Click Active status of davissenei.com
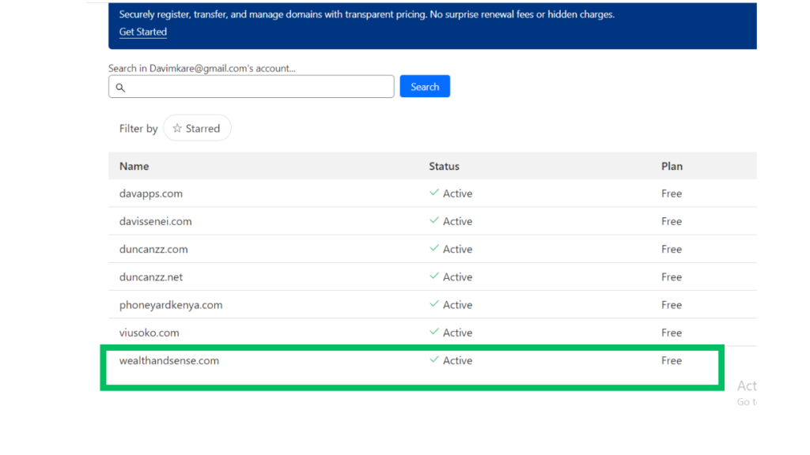810x455 pixels. (457, 221)
